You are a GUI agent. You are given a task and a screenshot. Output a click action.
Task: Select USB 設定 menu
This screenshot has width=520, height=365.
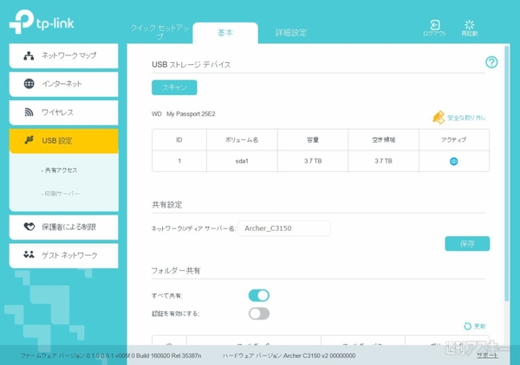pyautogui.click(x=63, y=141)
